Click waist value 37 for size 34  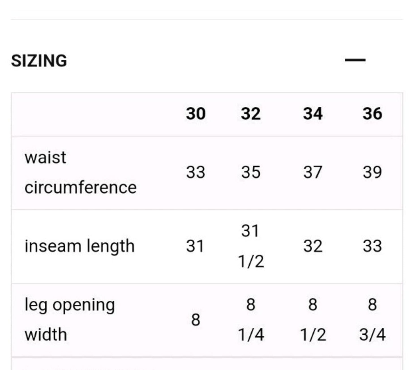tap(313, 172)
